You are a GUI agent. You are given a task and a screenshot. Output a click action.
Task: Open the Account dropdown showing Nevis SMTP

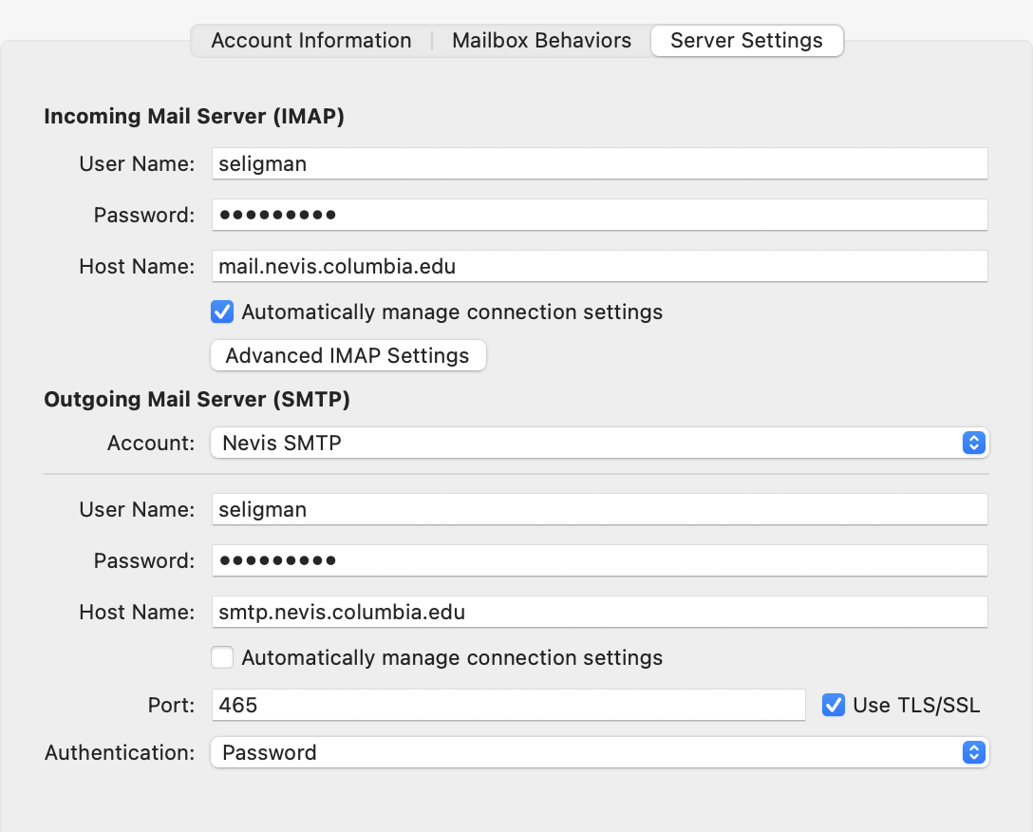pos(598,443)
